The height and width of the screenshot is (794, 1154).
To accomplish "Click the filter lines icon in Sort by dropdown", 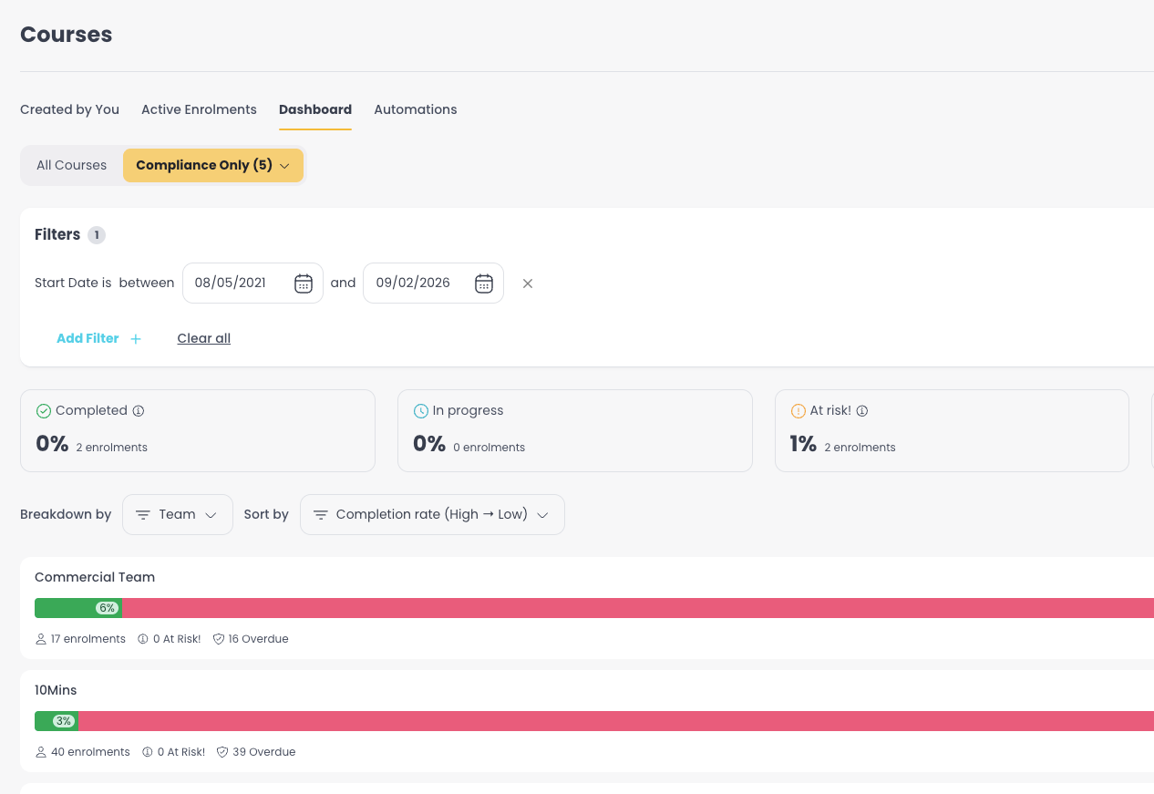I will pyautogui.click(x=320, y=515).
